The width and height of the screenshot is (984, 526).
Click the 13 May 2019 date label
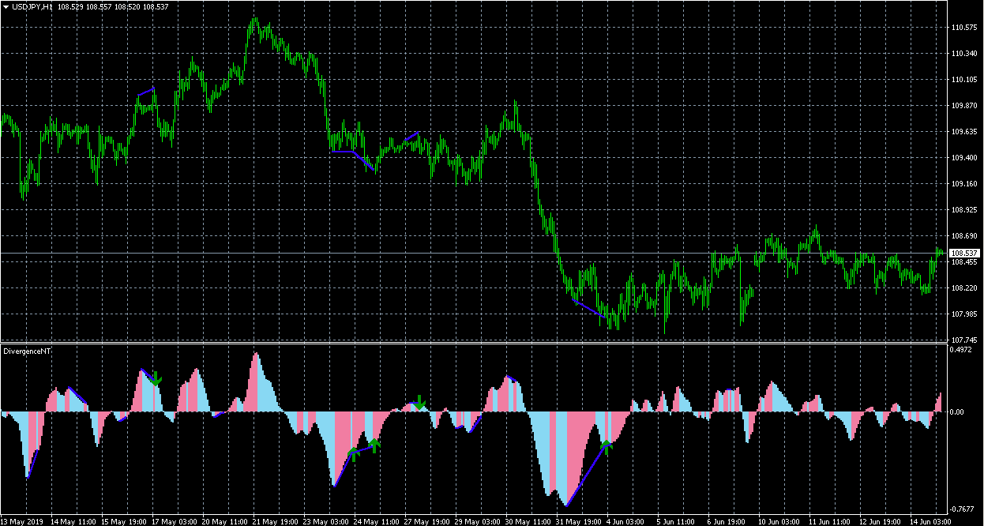coord(22,521)
